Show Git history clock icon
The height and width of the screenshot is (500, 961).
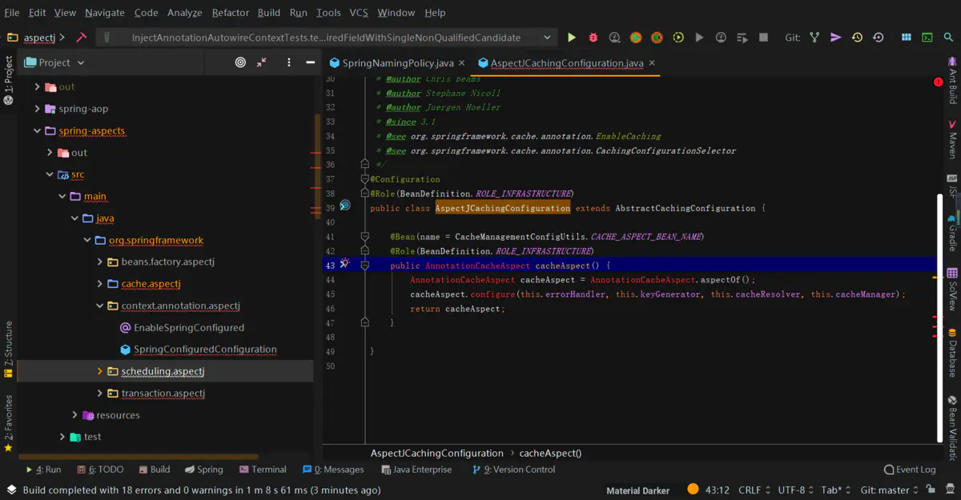857,38
